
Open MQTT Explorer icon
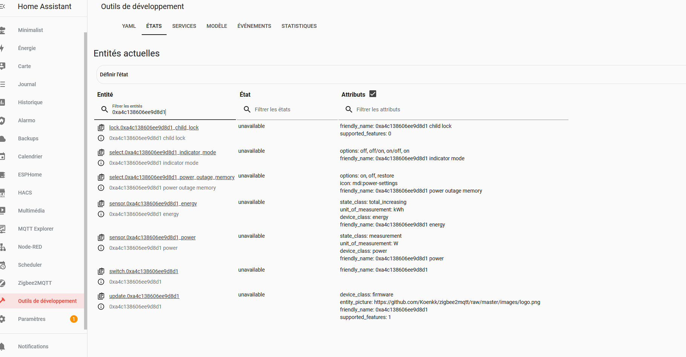coord(2,229)
